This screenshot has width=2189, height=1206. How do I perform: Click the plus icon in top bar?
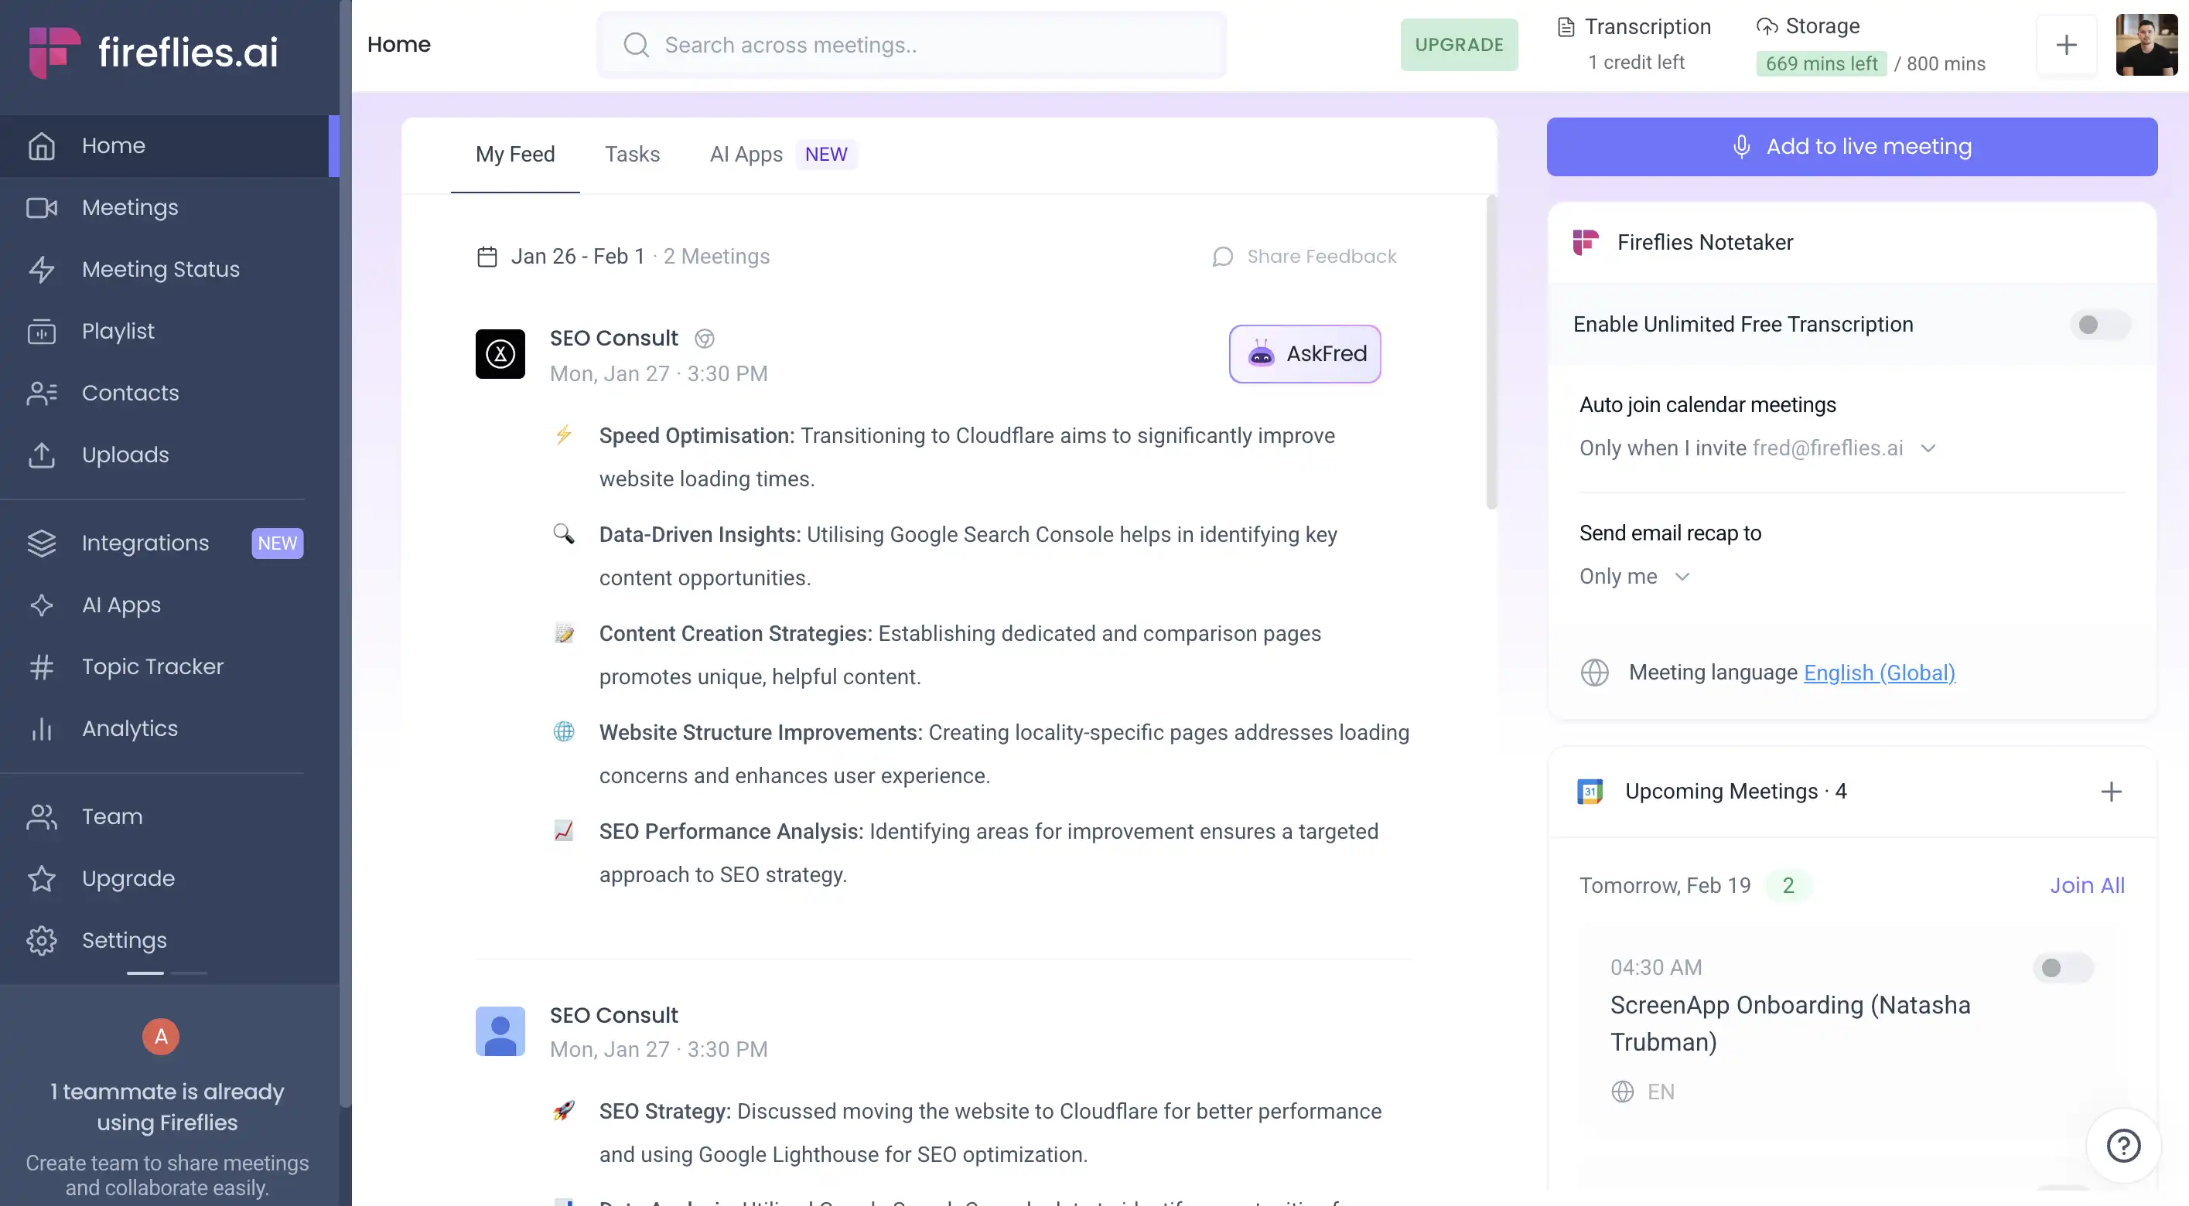2066,45
